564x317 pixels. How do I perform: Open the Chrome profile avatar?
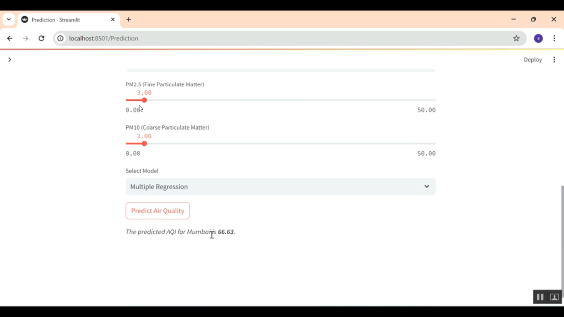[538, 38]
